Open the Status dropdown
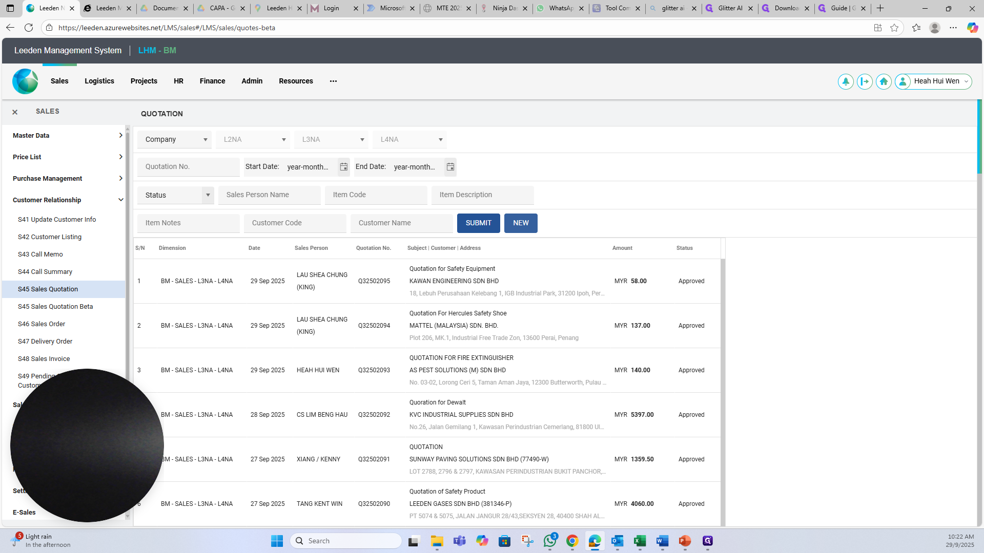 176,195
